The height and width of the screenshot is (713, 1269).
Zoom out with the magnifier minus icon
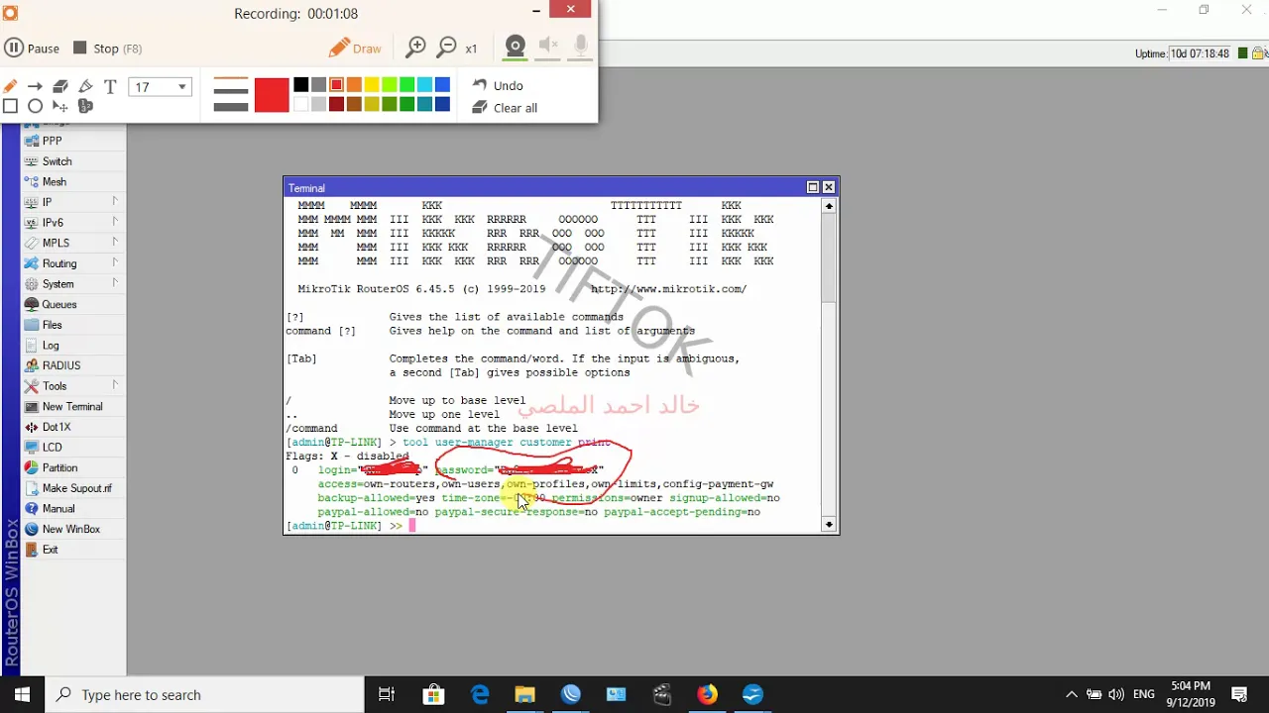point(446,48)
